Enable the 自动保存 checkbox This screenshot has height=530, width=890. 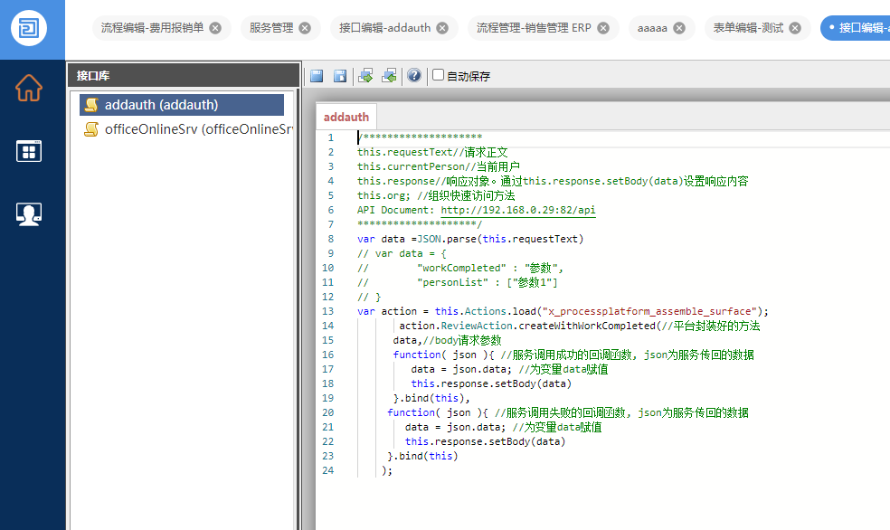coord(439,75)
